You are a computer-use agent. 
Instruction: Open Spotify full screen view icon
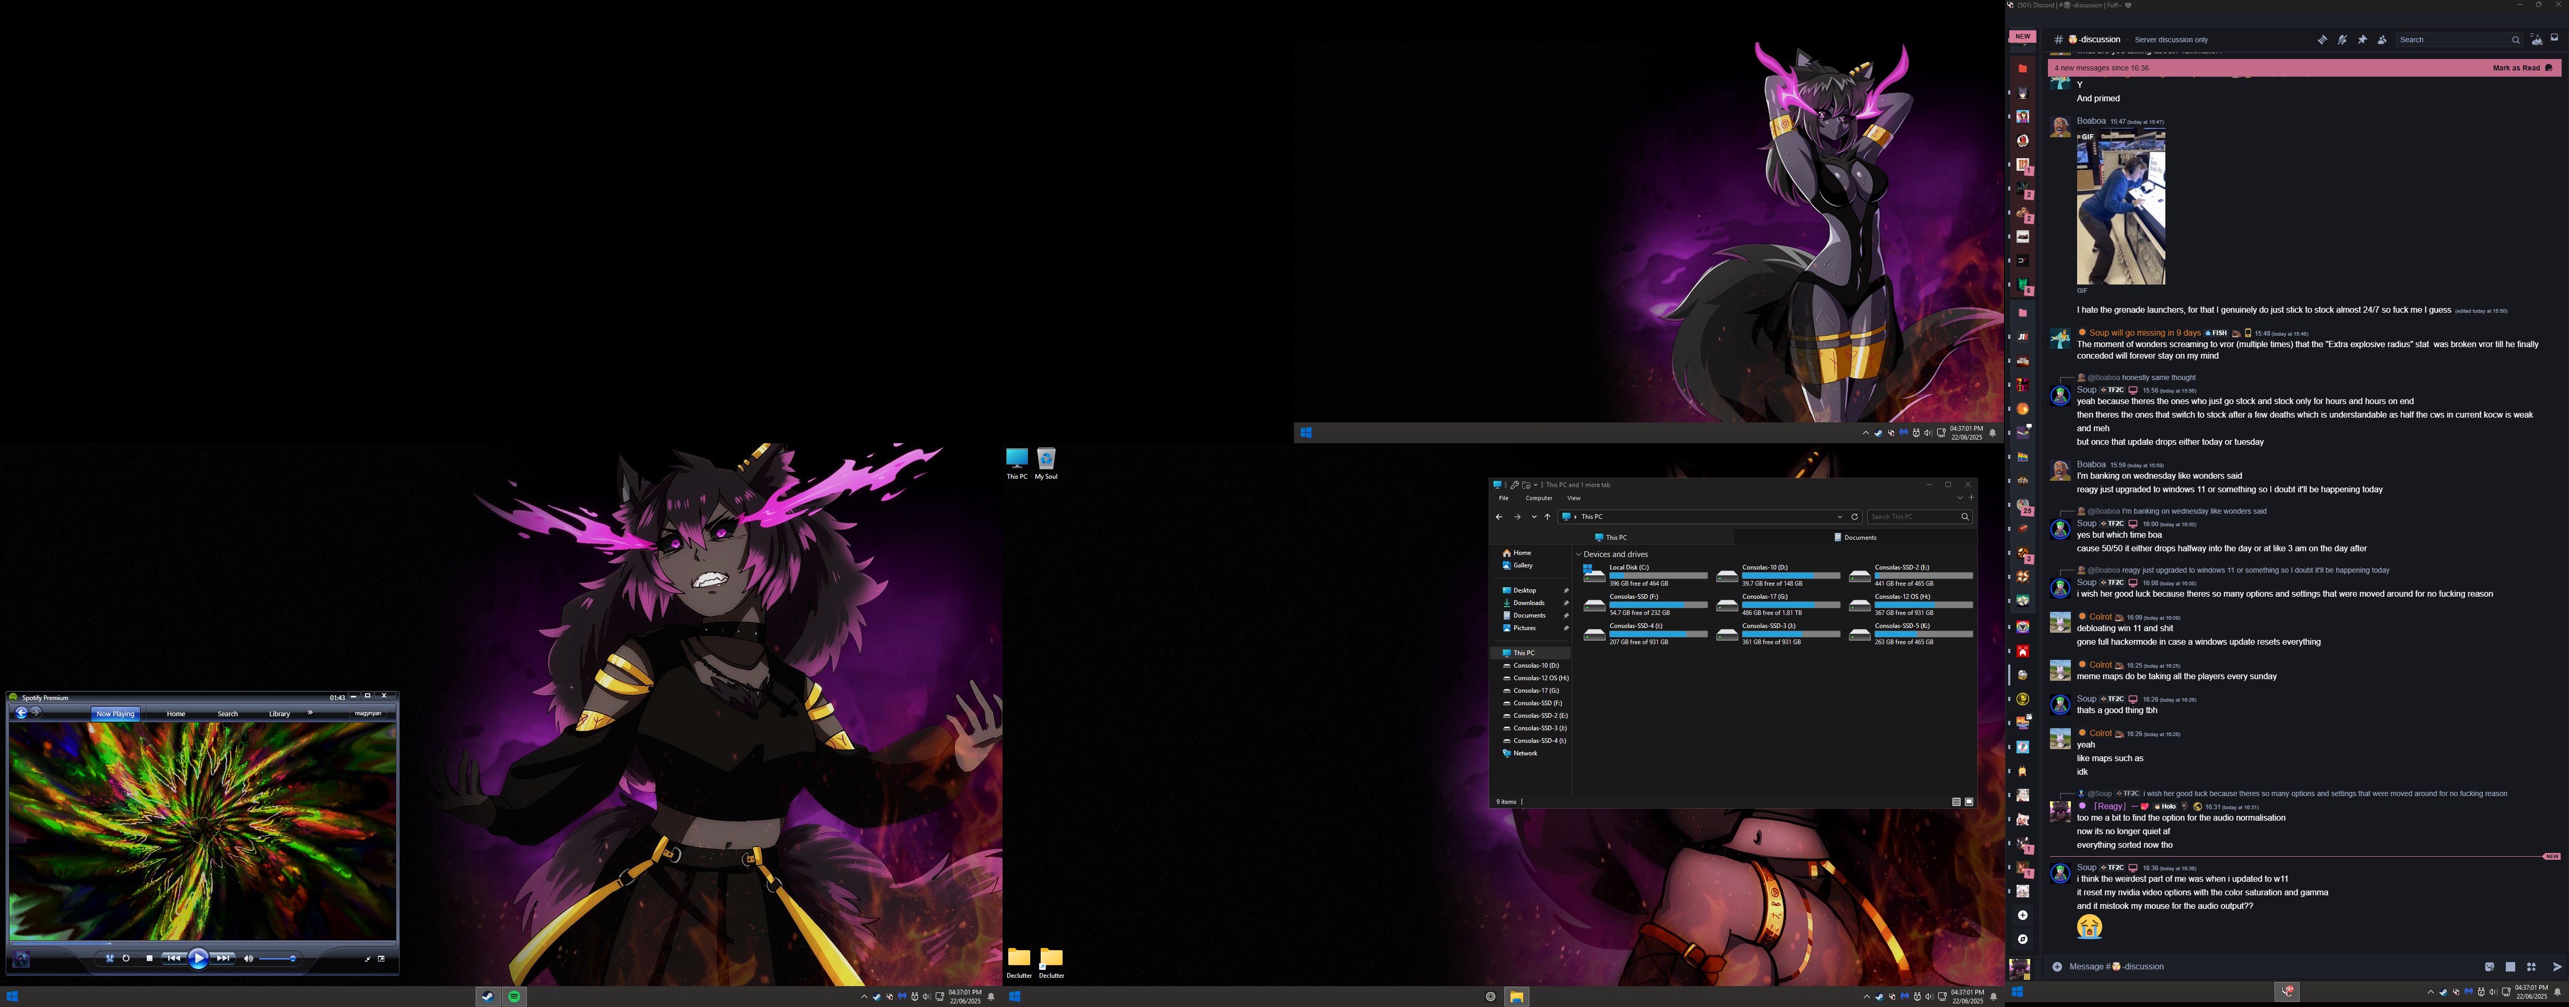381,959
